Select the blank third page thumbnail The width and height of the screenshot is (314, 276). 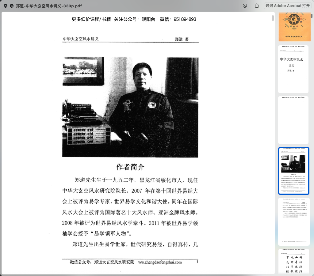(293, 120)
